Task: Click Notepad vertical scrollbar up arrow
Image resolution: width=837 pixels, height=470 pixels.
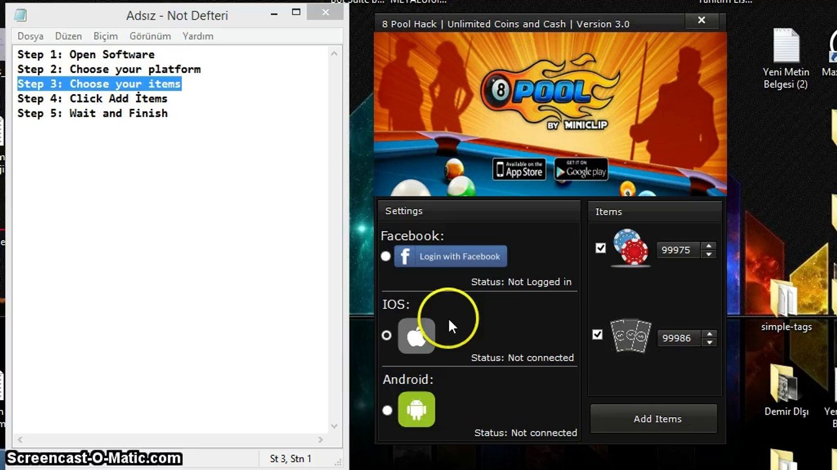Action: pyautogui.click(x=335, y=54)
